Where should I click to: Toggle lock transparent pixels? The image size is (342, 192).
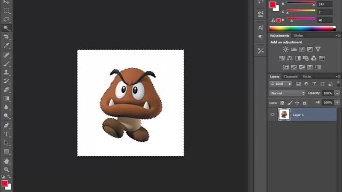tap(282, 103)
